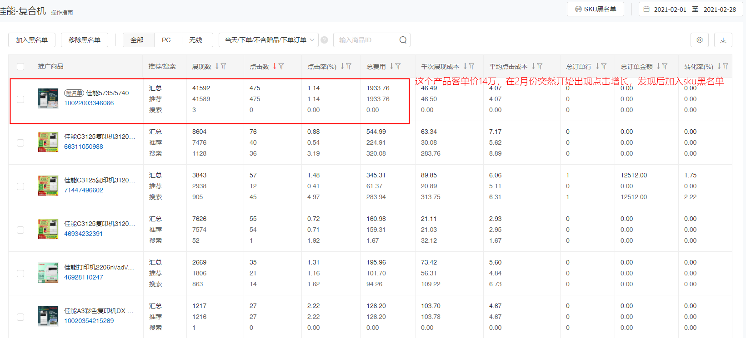Check the row for product 46928110247
Viewport: 746px width, 338px height.
click(x=20, y=273)
